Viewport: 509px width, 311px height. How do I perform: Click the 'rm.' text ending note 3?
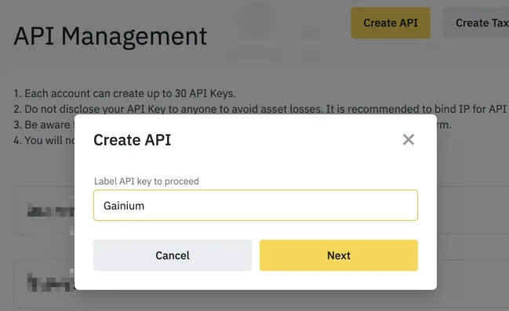(x=444, y=125)
